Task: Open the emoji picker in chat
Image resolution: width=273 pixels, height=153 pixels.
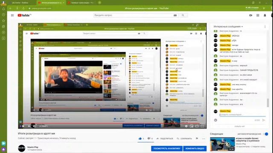Action: tap(215, 120)
